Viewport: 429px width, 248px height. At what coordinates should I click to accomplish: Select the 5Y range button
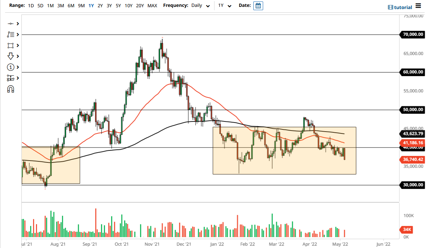[x=118, y=6]
